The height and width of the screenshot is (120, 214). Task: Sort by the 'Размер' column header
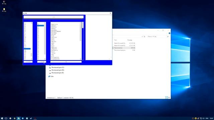tap(130, 40)
